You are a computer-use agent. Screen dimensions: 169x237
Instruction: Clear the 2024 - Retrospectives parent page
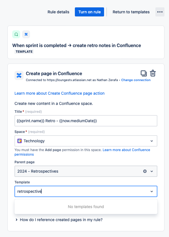(145, 171)
